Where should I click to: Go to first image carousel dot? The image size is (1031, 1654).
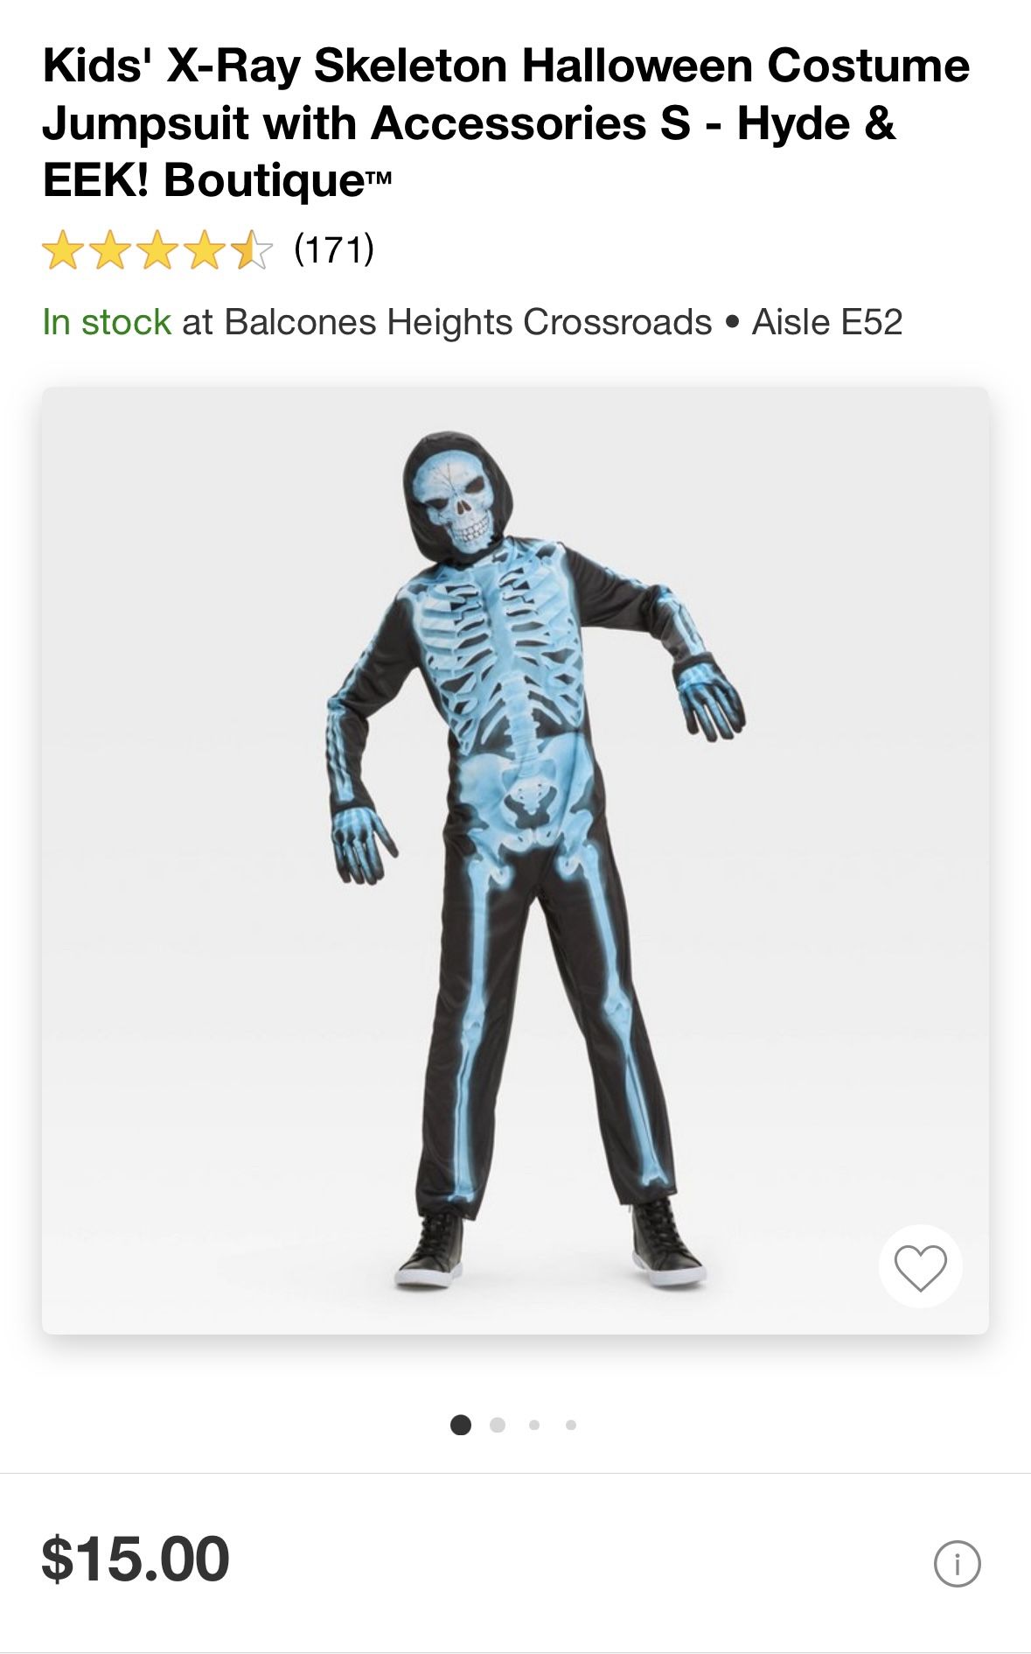click(x=461, y=1425)
